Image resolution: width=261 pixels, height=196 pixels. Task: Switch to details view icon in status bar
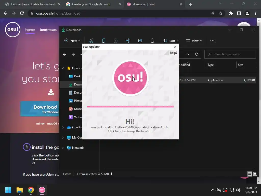[250, 174]
